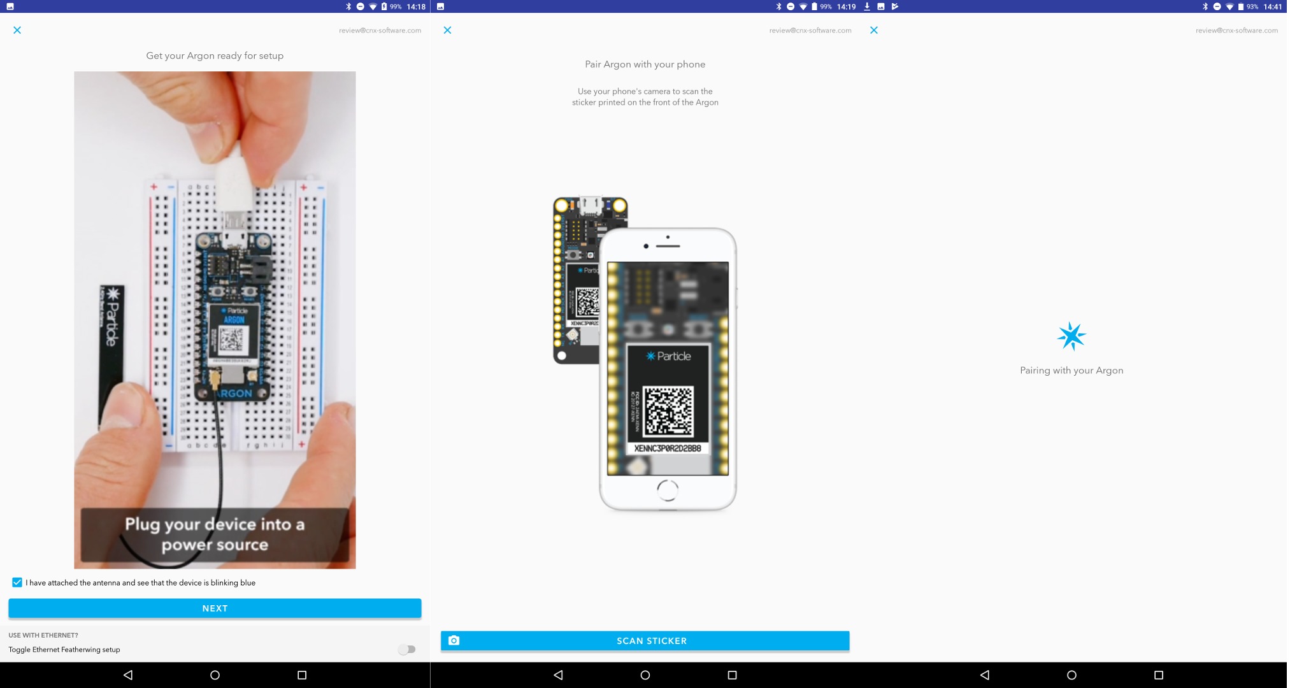
Task: Toggle Ethernet Featherwing setup switch
Action: pos(407,649)
